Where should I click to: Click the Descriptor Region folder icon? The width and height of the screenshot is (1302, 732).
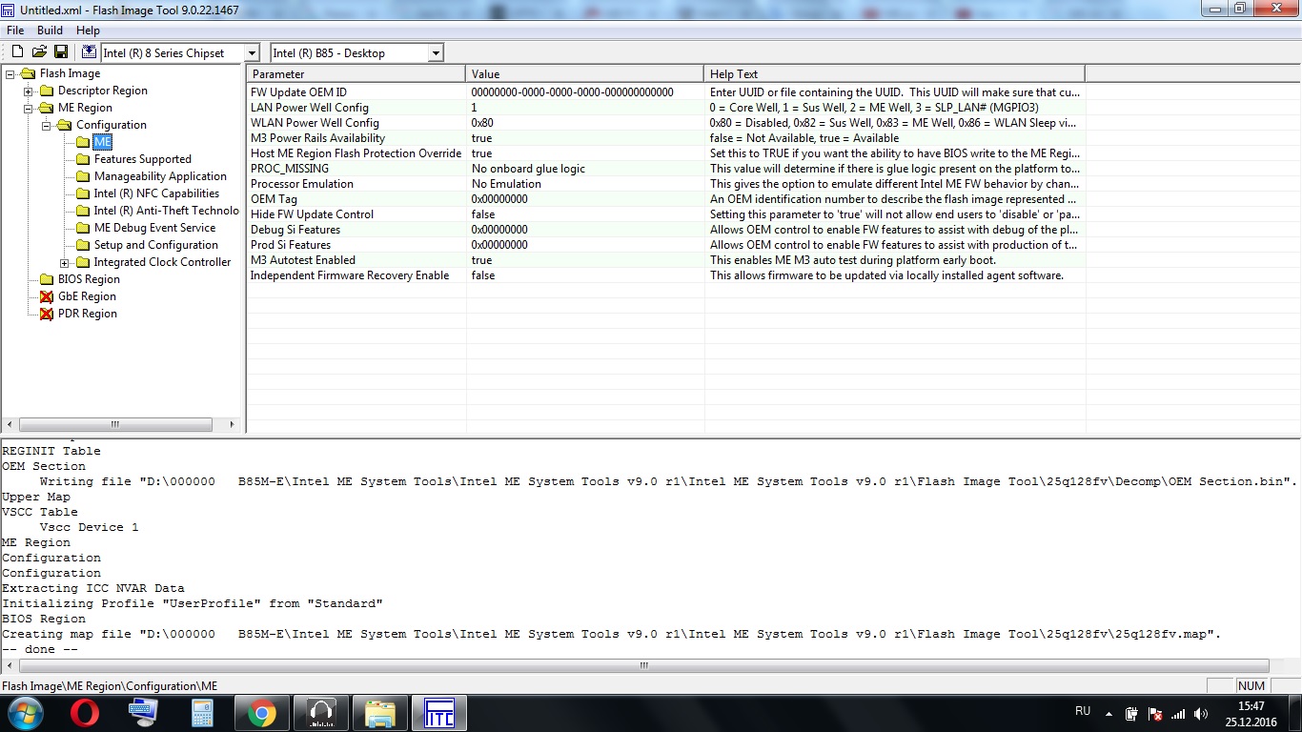(x=46, y=91)
